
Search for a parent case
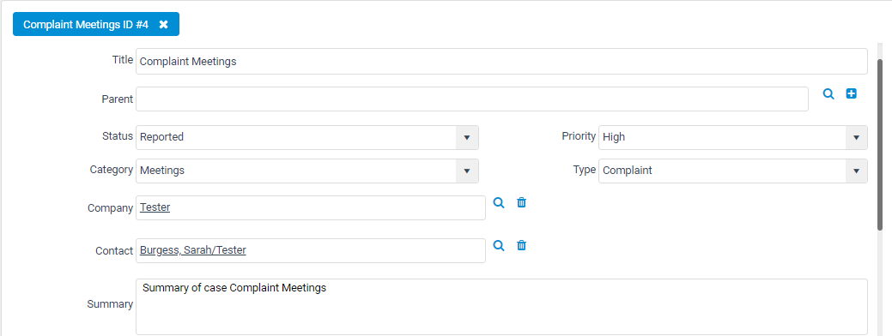[x=828, y=94]
